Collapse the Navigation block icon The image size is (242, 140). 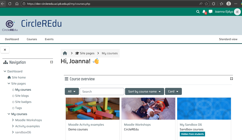pyautogui.click(x=51, y=62)
